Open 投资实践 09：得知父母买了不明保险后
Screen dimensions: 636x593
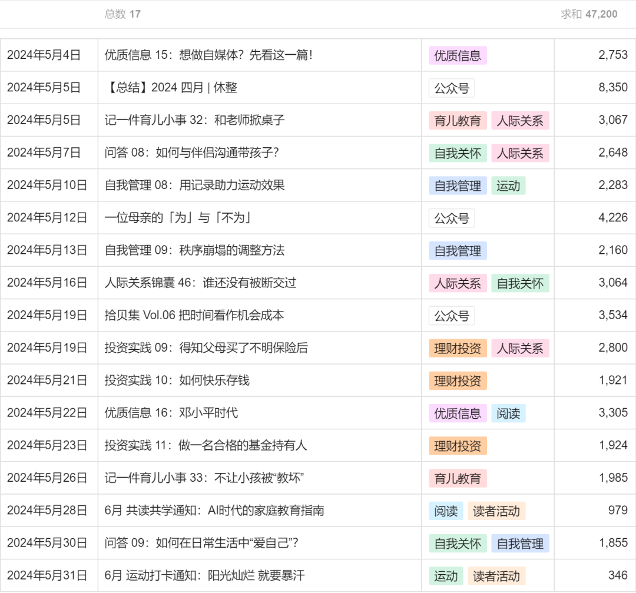pos(206,347)
